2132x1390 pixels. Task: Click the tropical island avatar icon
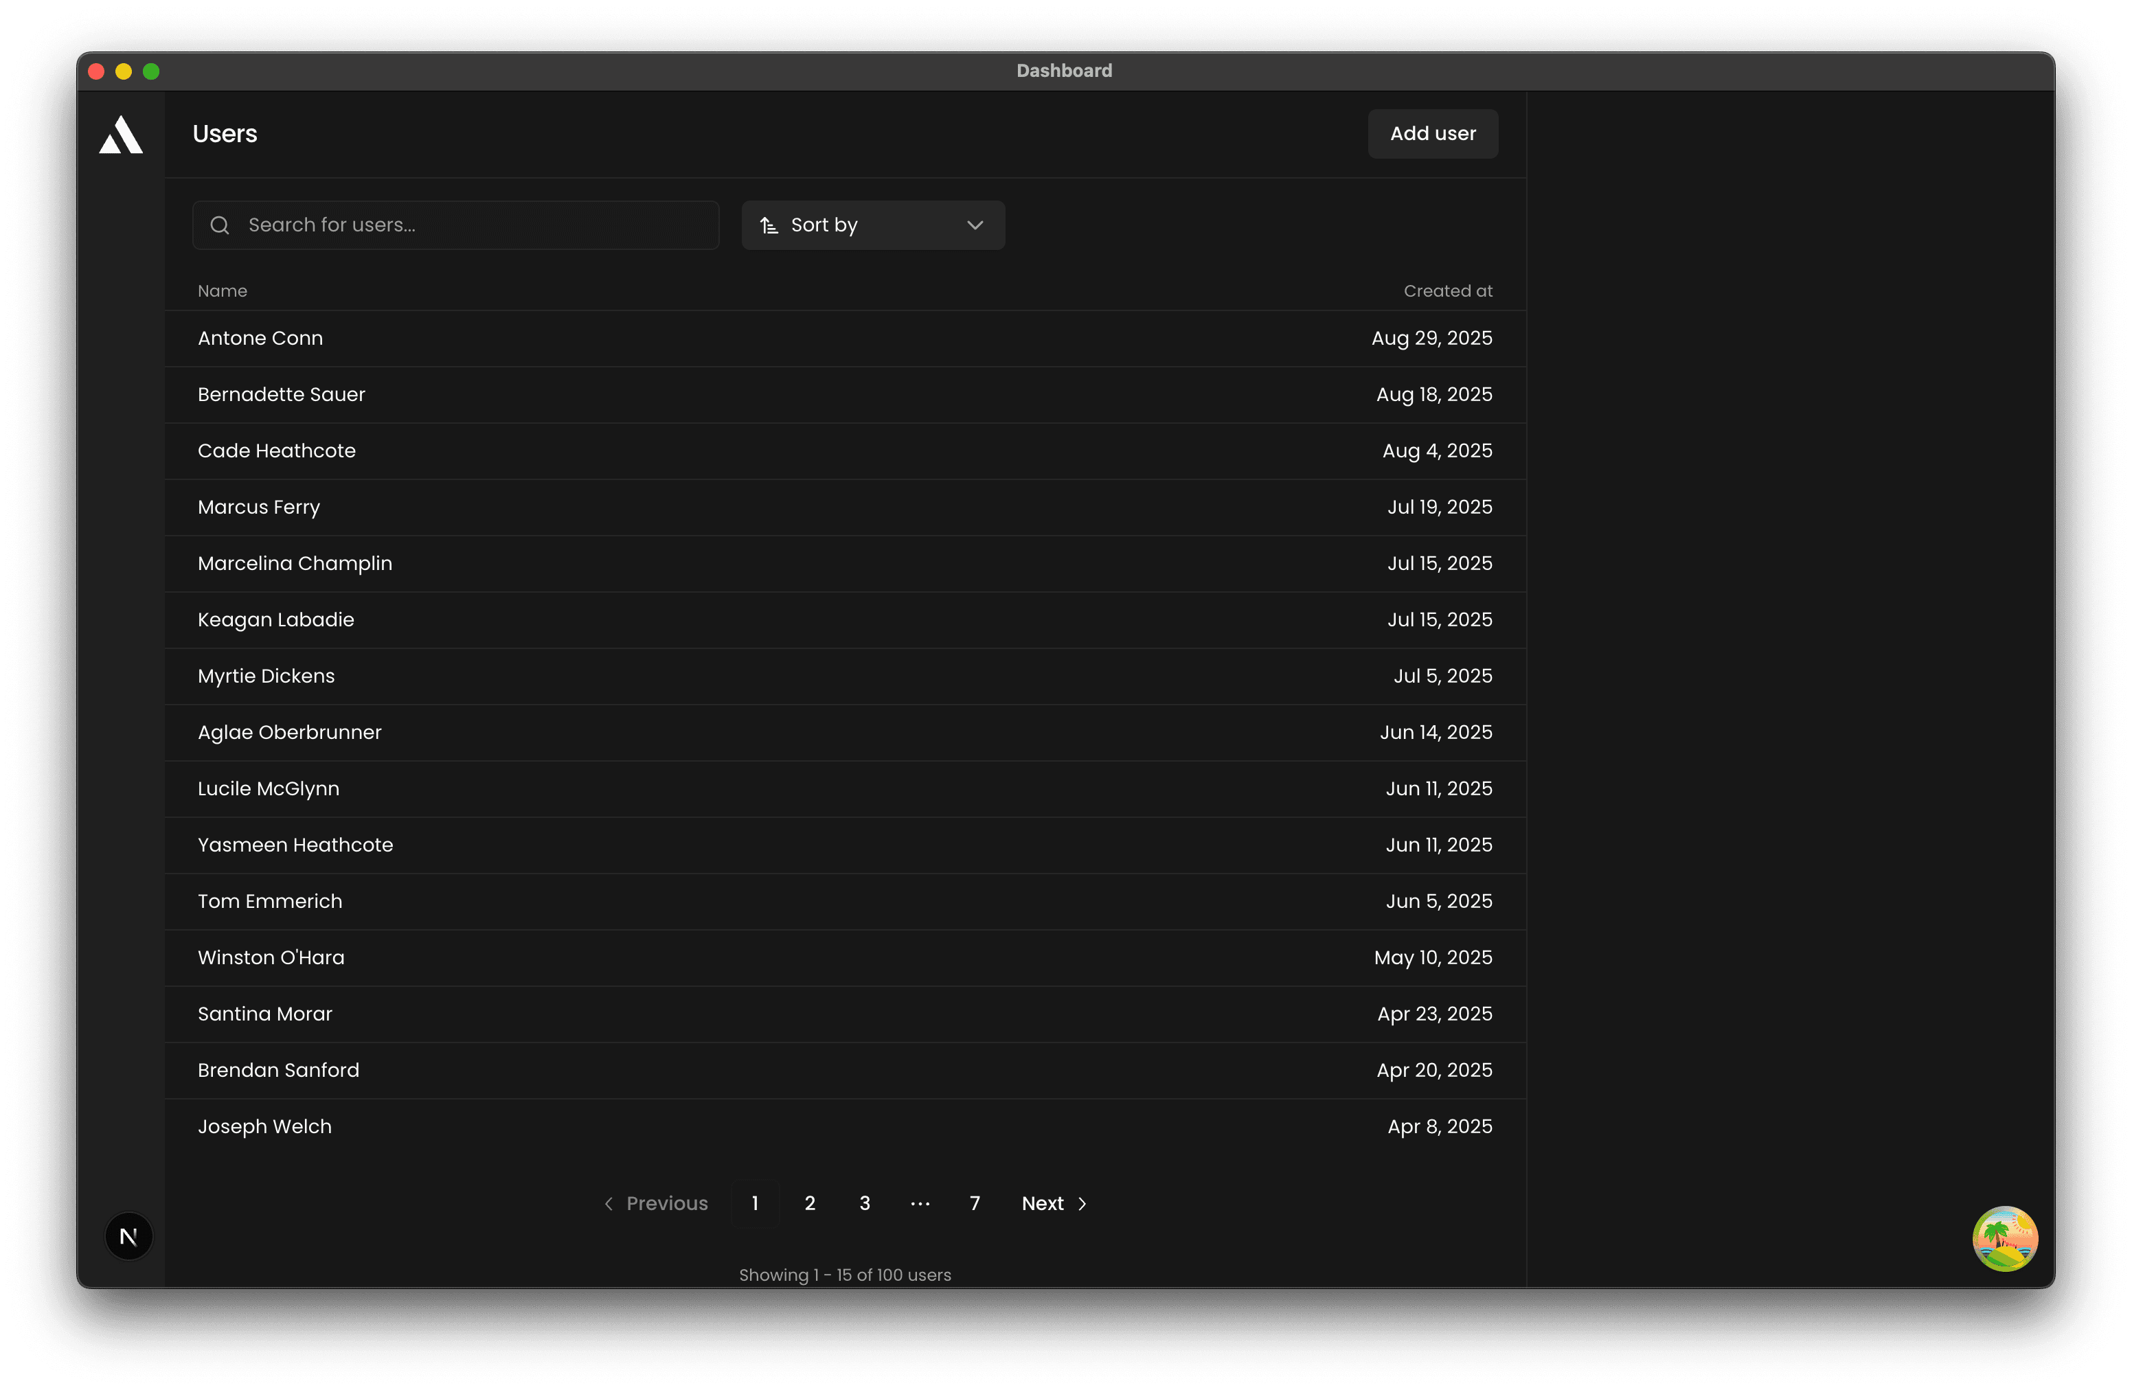2005,1239
